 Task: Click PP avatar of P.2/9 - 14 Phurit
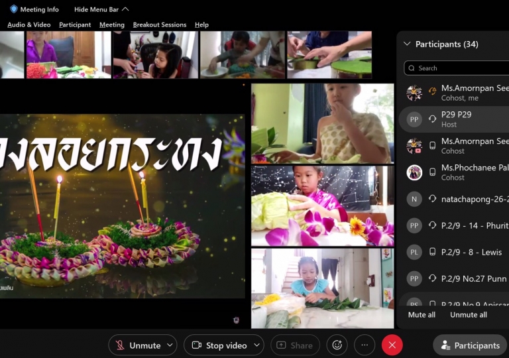click(x=414, y=225)
